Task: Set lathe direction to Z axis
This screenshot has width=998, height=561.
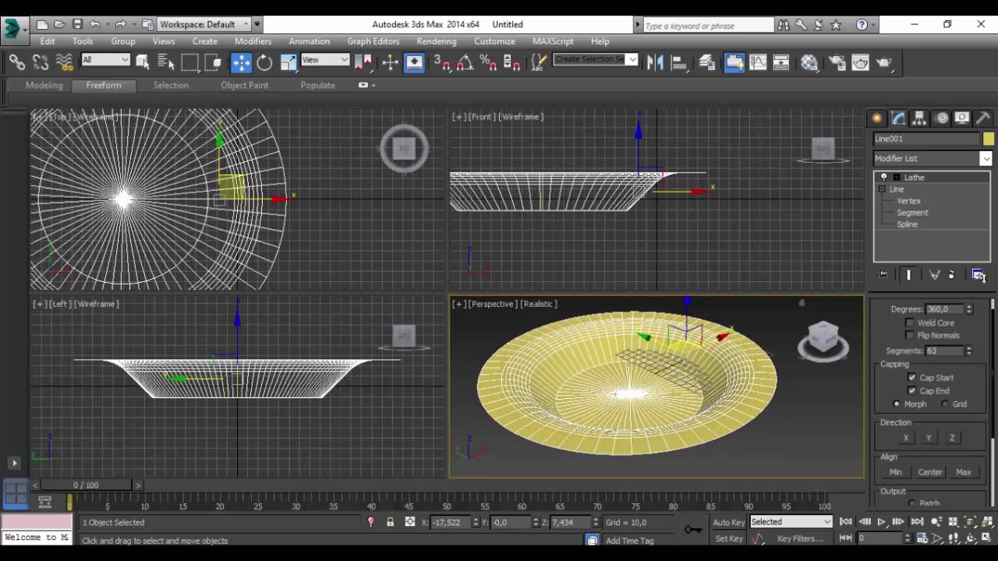Action: point(951,438)
